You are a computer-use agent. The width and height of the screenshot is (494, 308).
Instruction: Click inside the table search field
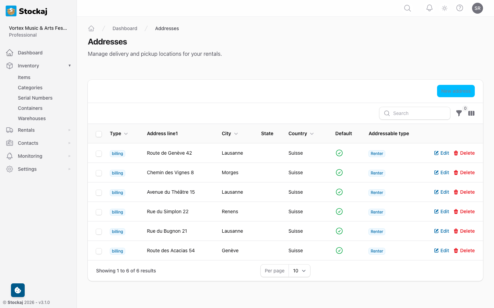[415, 113]
